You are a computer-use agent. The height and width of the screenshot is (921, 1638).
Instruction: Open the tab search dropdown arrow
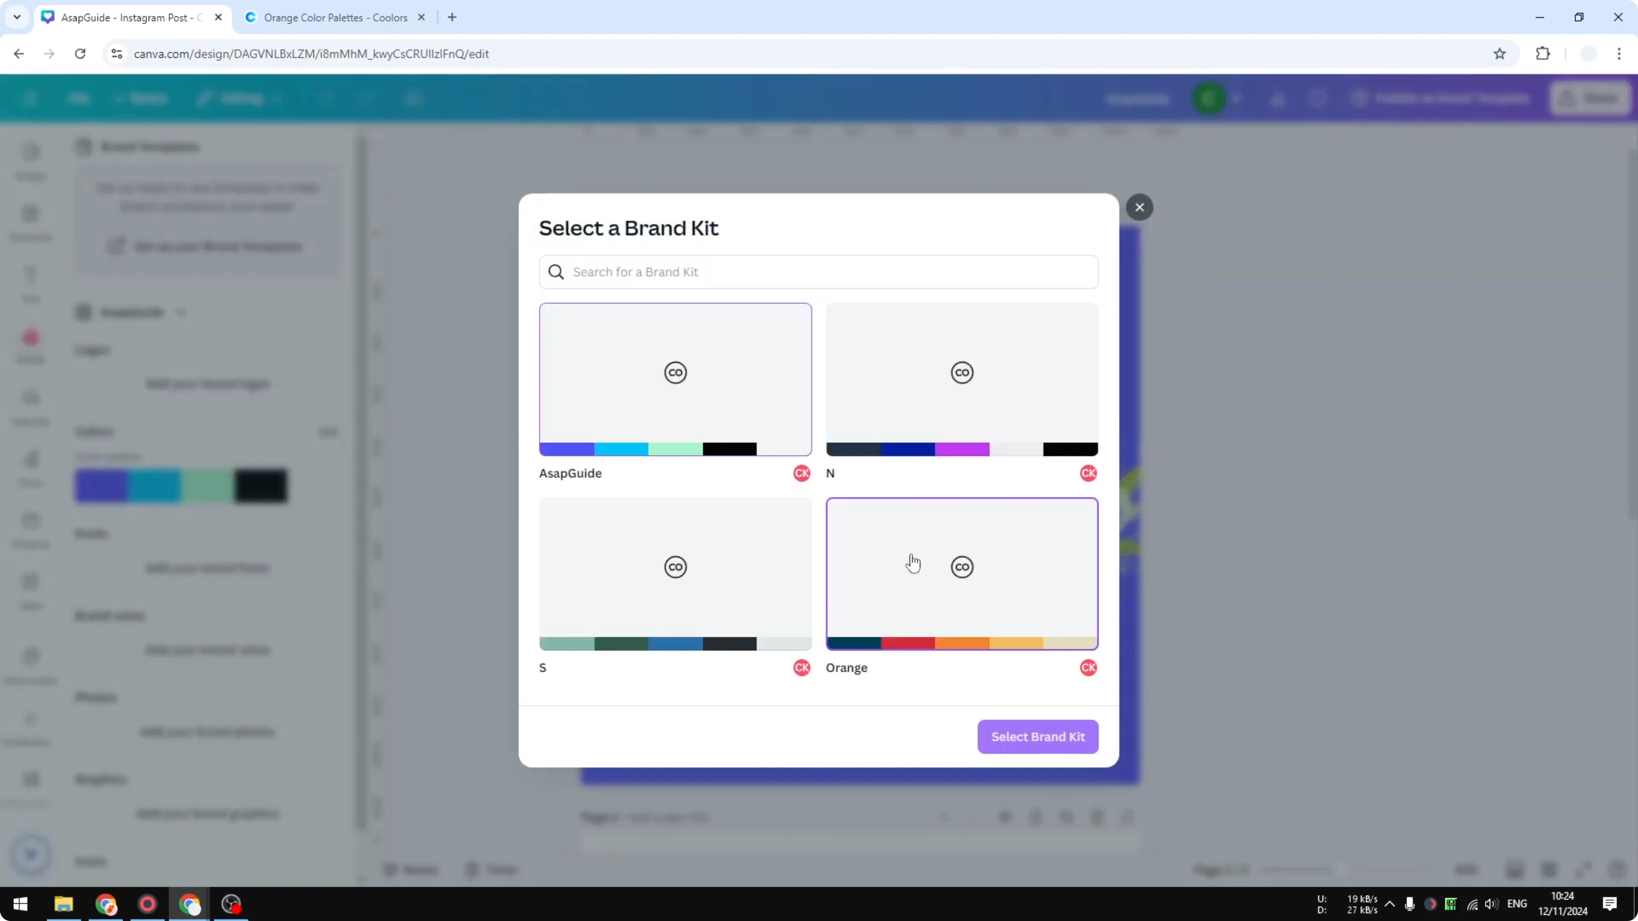pos(16,17)
